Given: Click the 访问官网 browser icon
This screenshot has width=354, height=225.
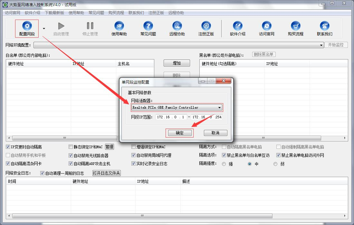Looking at the screenshot, I should click(267, 26).
